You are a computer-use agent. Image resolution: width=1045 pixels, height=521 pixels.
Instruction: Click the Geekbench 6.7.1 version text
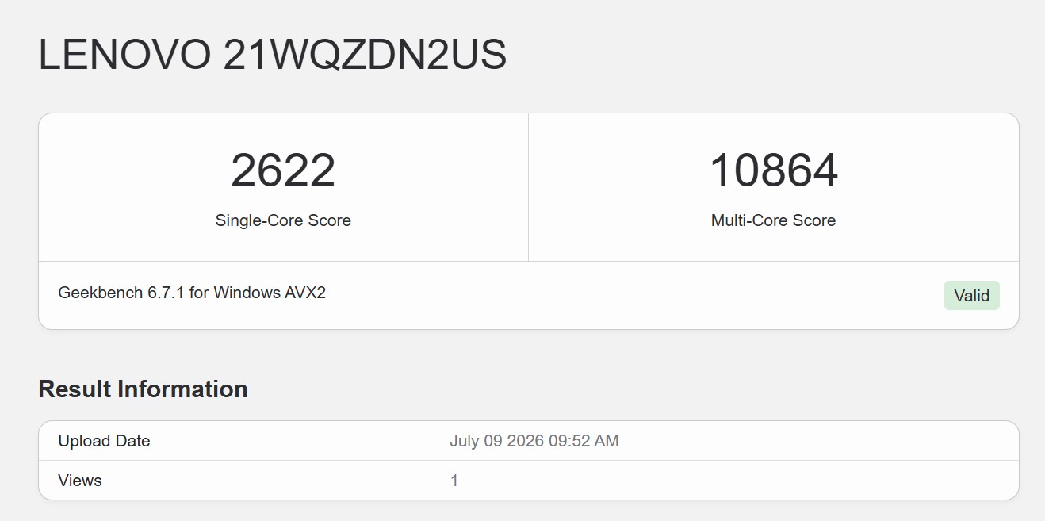121,293
